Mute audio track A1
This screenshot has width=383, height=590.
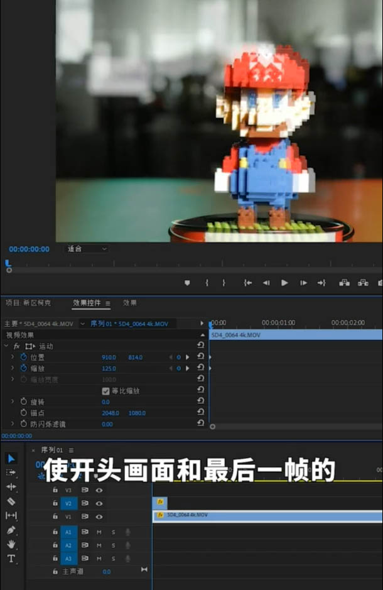[x=99, y=532]
